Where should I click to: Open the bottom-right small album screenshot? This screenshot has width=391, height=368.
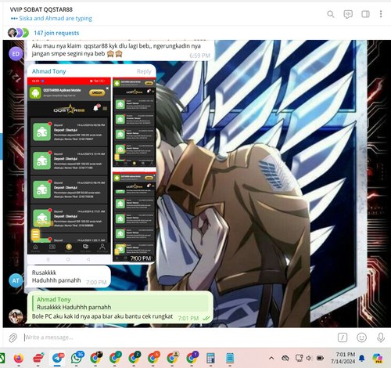[x=135, y=217]
